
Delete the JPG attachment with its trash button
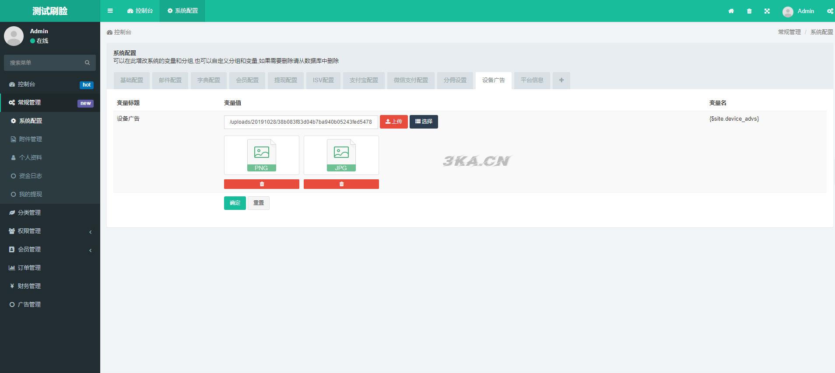pos(341,184)
